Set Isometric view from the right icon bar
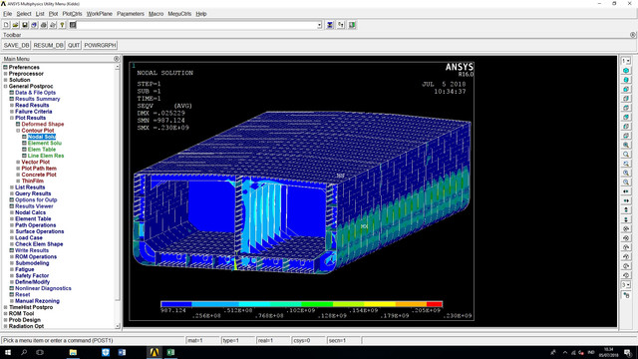 pos(626,71)
